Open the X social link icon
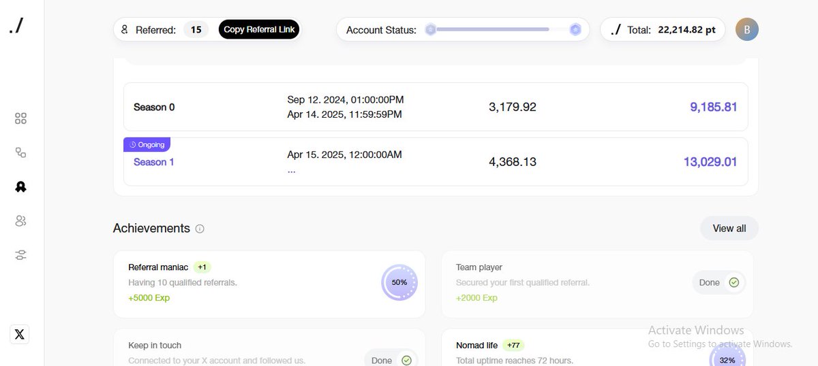The height and width of the screenshot is (366, 818). 20,334
